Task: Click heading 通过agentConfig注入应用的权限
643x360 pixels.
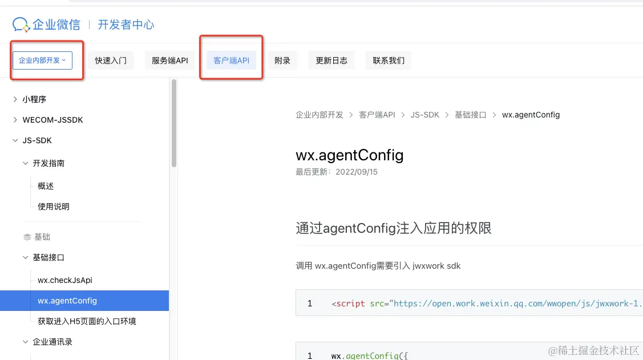Action: [394, 228]
